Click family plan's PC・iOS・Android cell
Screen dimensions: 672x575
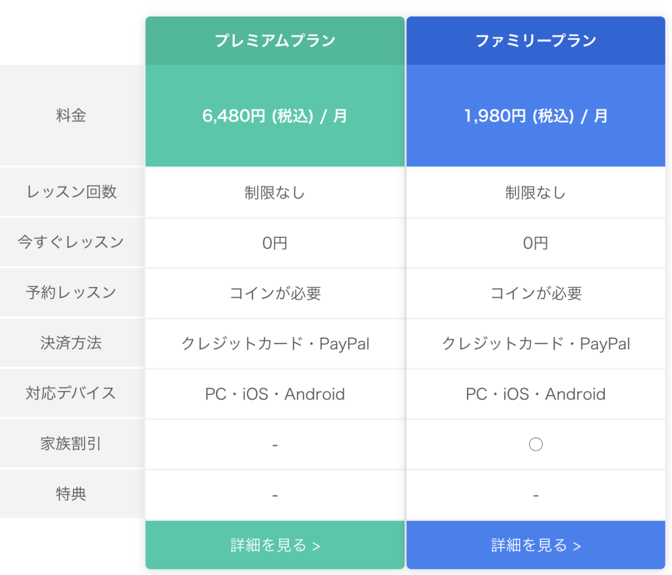tap(536, 394)
